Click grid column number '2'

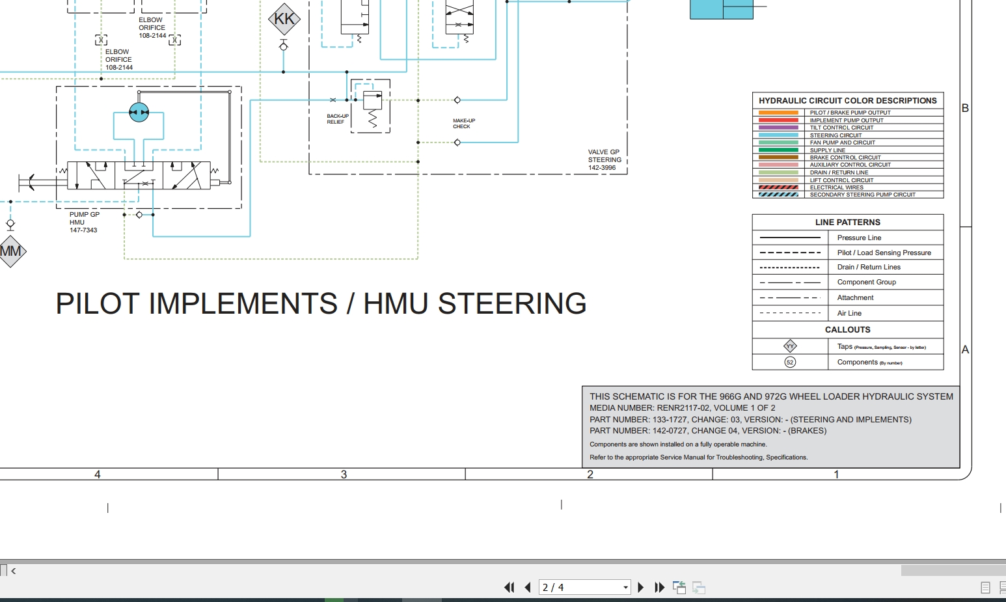tap(590, 474)
